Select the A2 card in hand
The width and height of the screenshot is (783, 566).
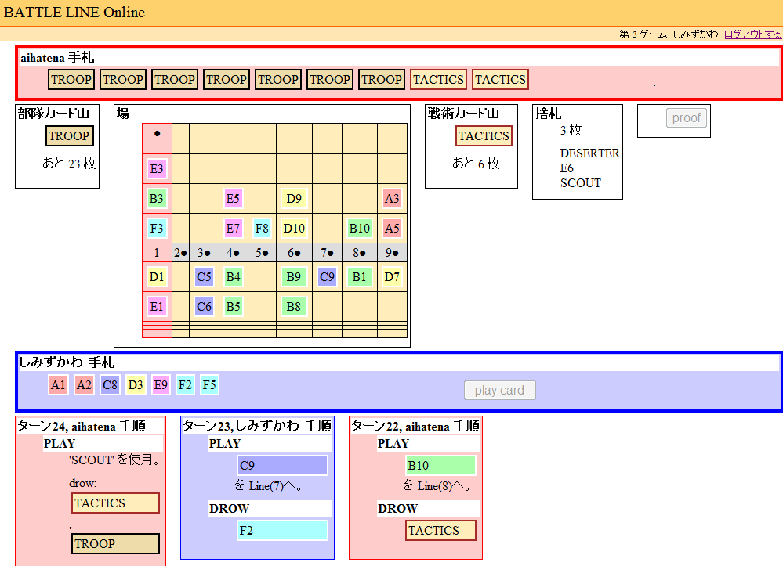pyautogui.click(x=84, y=385)
